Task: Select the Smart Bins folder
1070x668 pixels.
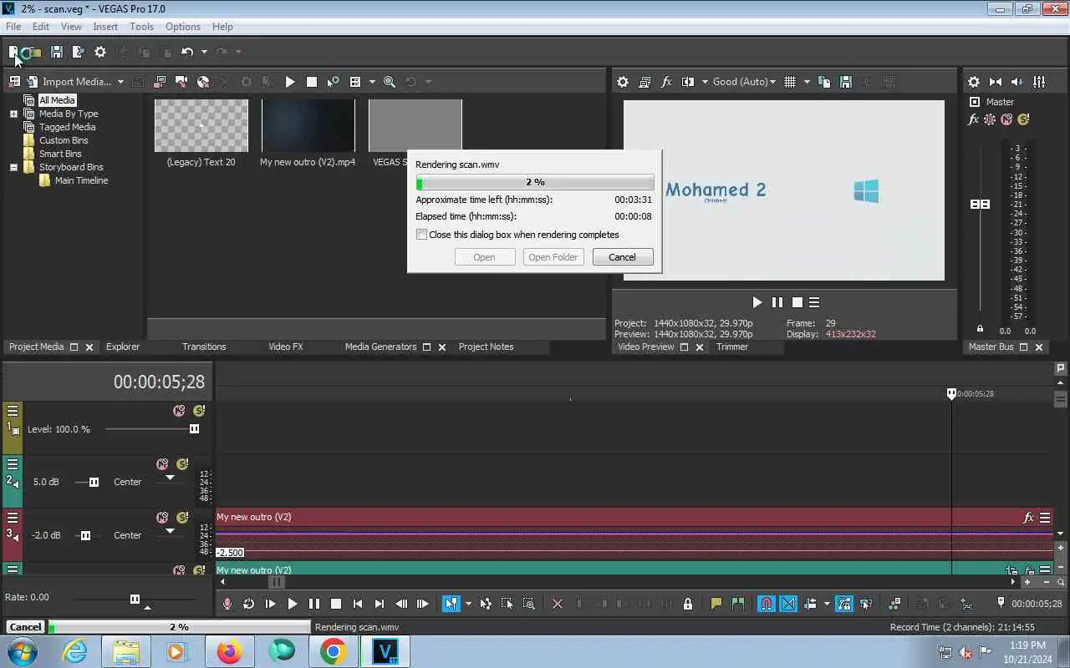Action: (x=60, y=154)
